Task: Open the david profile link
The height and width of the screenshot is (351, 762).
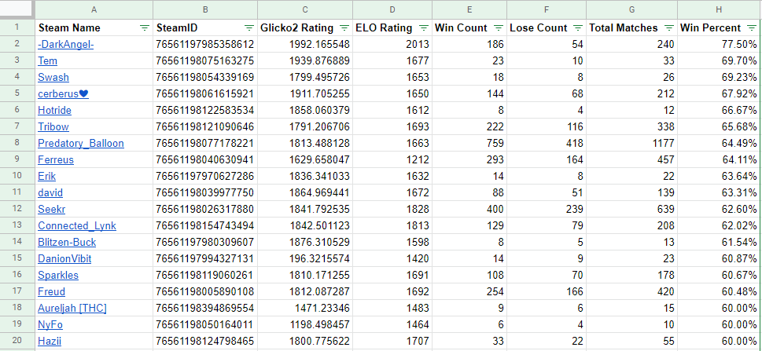Action: tap(50, 192)
